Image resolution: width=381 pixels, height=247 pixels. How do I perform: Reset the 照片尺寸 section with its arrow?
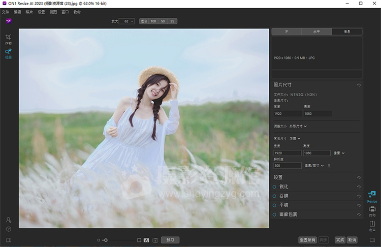coord(359,85)
